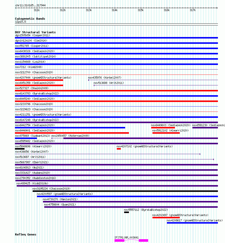Open nsv5848696 (Almarri2020) variant
Screen dimensions: 225x243
point(33,146)
